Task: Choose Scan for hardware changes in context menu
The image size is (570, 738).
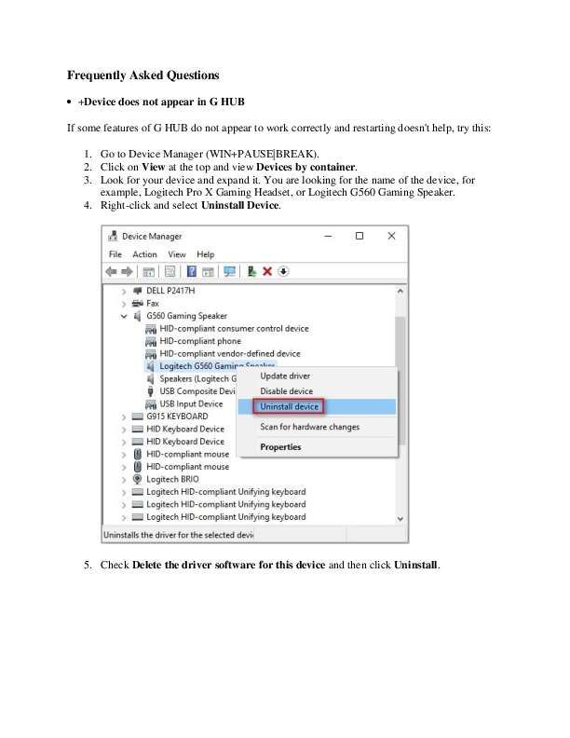Action: pyautogui.click(x=317, y=427)
